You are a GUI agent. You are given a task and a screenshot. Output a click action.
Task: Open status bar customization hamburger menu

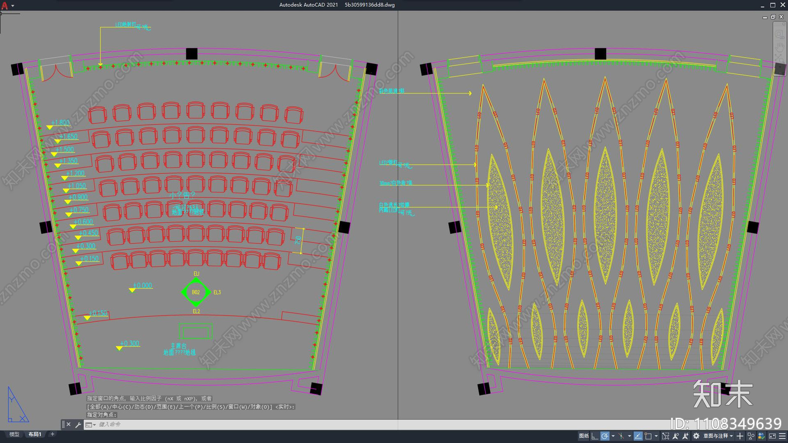[782, 436]
